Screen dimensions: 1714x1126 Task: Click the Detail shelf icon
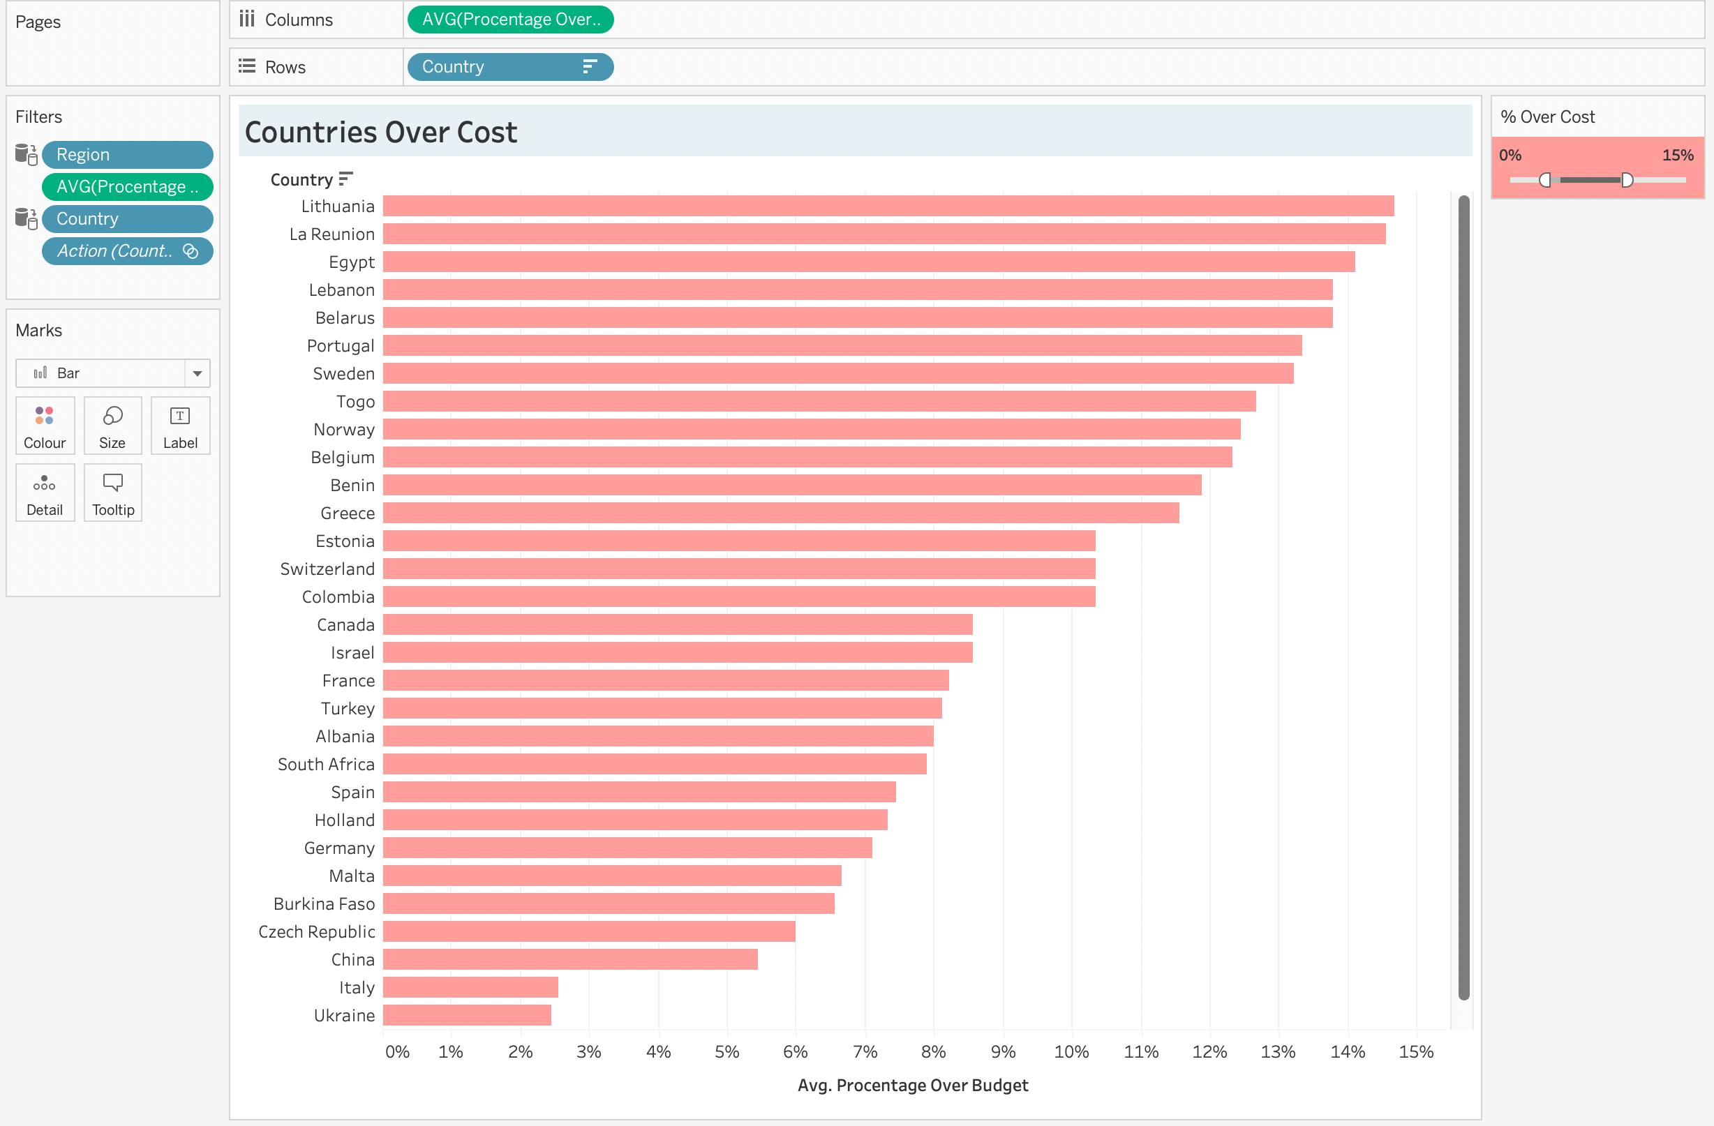tap(45, 493)
